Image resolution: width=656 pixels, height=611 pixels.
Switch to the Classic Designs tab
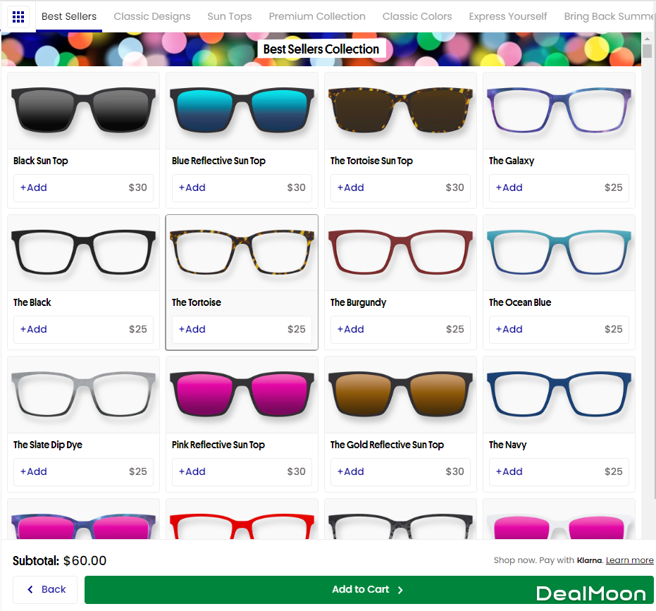coord(152,16)
